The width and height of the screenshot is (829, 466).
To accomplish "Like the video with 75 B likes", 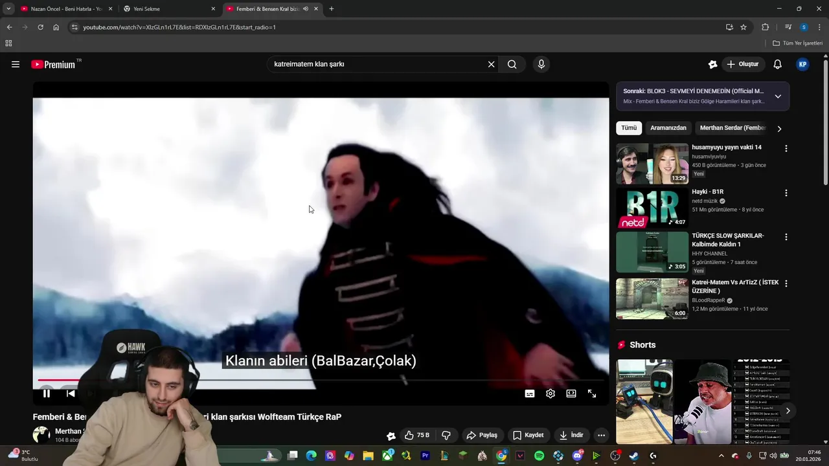I will tap(416, 436).
